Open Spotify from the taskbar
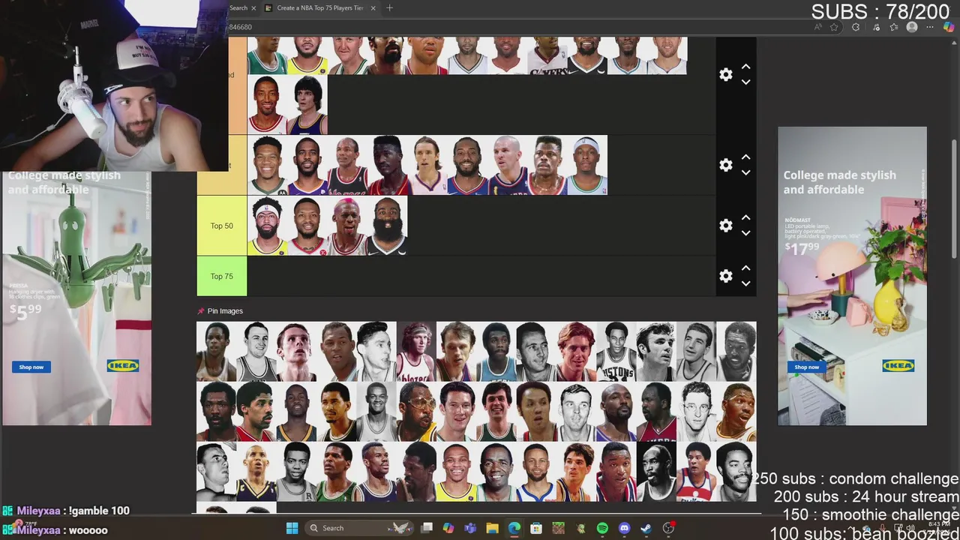960x540 pixels. click(x=602, y=528)
